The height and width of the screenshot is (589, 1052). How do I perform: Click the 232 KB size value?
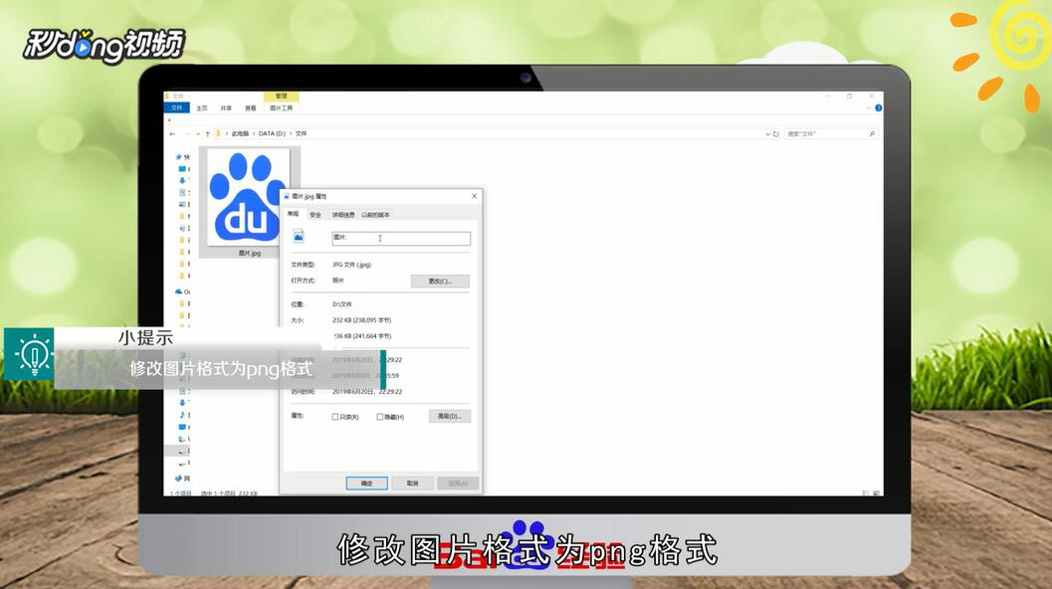point(361,320)
